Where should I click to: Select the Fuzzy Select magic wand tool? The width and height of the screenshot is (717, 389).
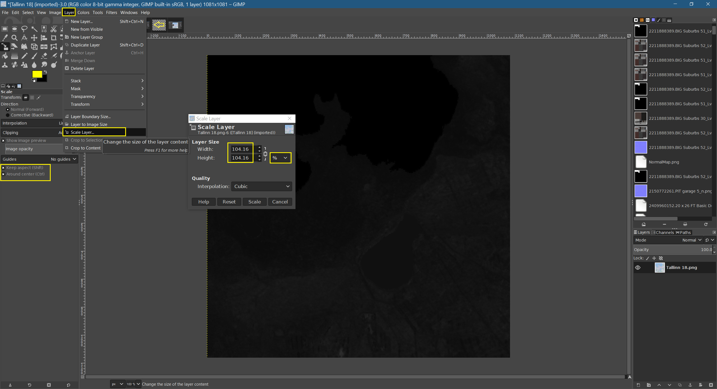pos(34,29)
